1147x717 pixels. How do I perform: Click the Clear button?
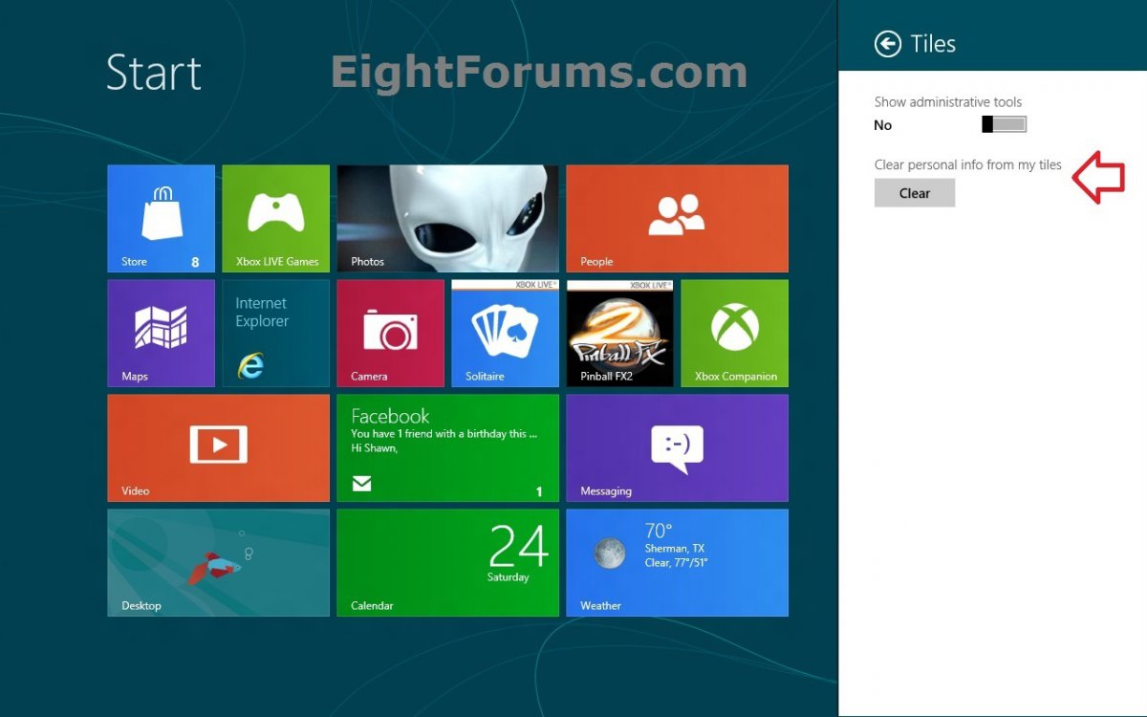pyautogui.click(x=915, y=193)
